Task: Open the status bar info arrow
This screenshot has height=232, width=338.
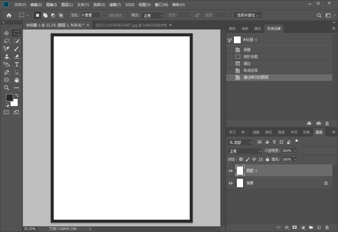Action: point(90,229)
